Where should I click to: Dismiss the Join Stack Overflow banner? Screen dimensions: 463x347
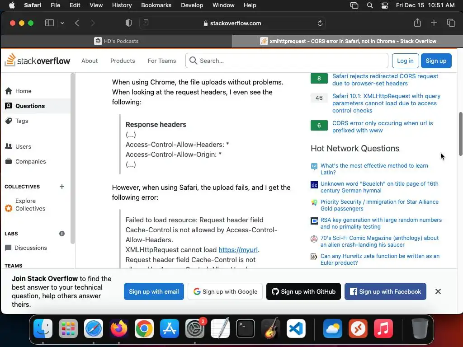(438, 291)
